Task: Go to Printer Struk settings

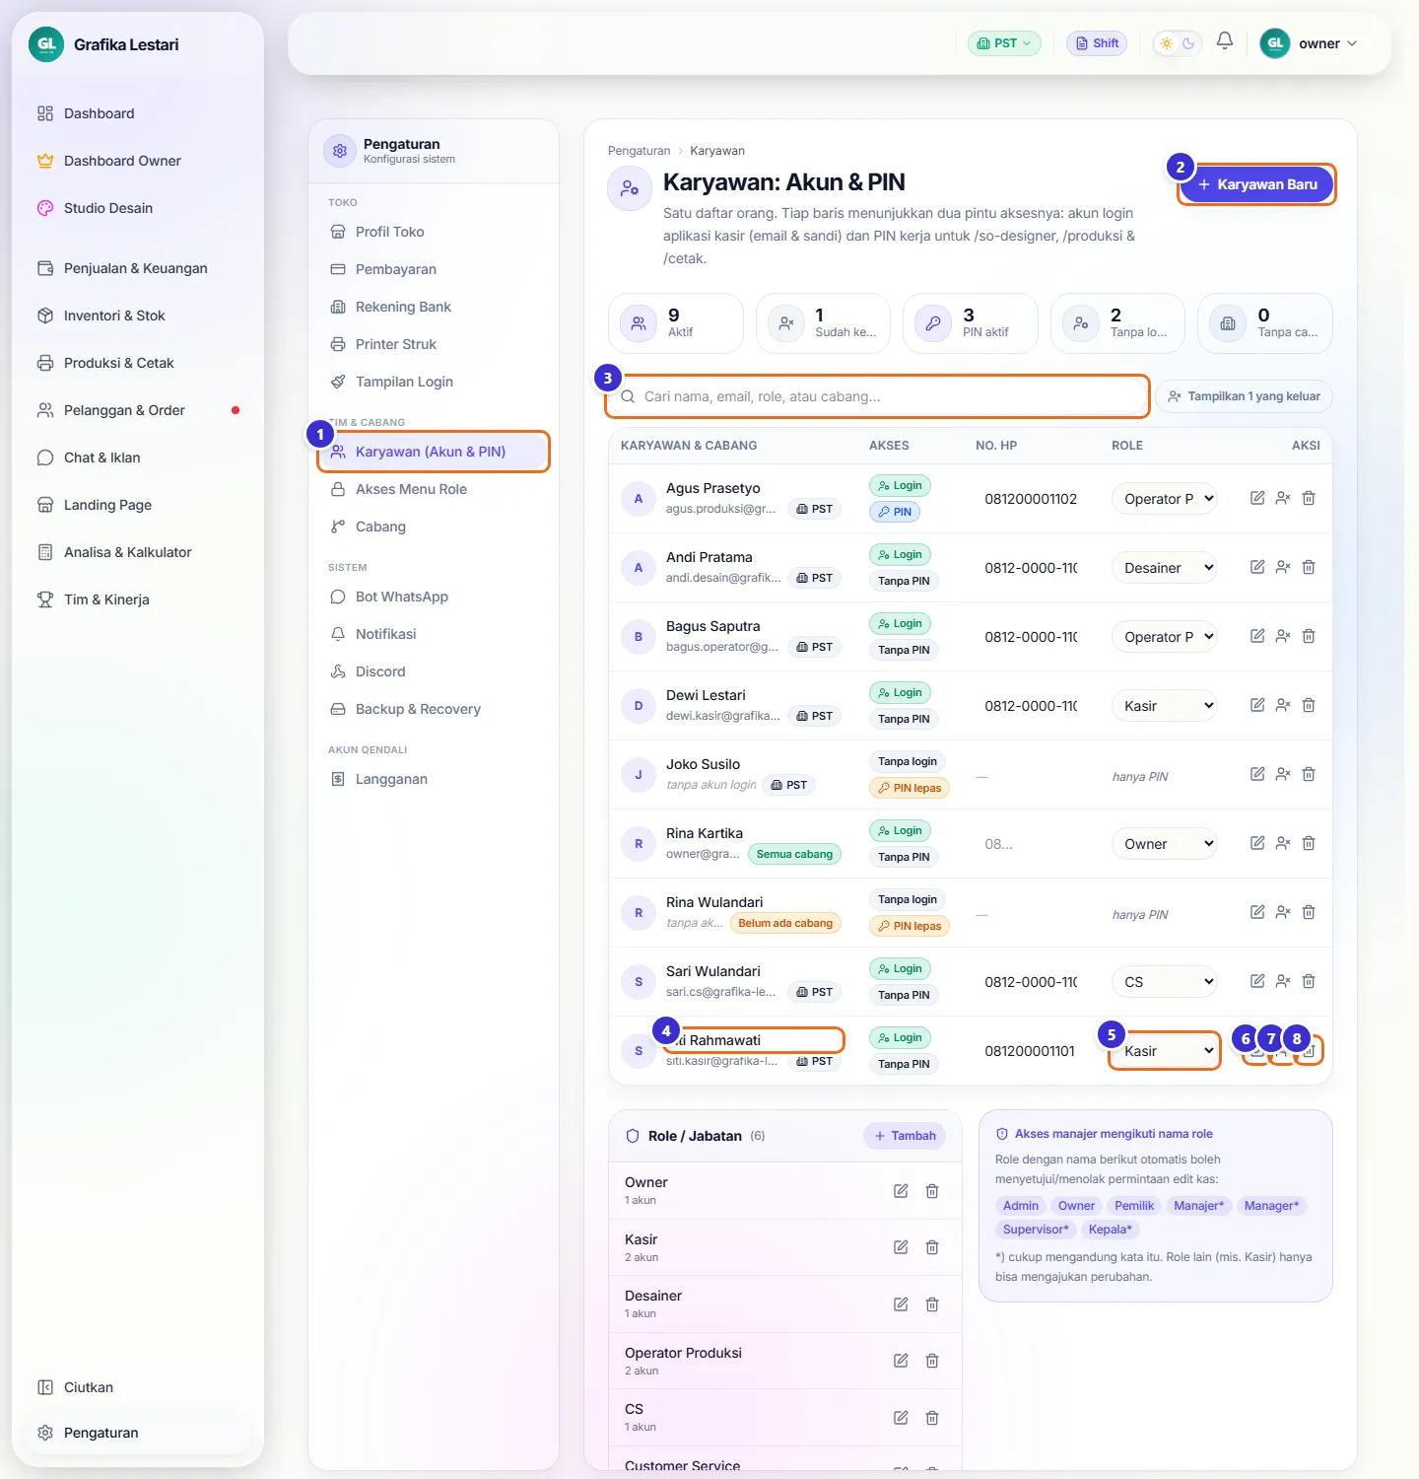Action: pyautogui.click(x=434, y=344)
